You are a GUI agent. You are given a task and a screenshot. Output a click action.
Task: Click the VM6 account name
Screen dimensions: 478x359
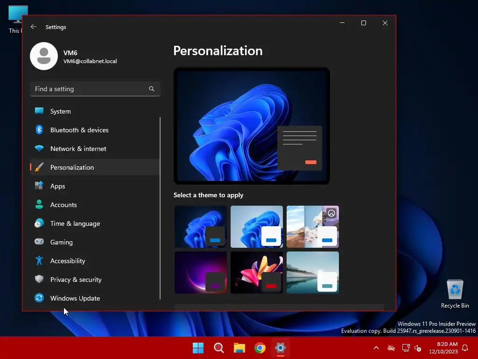coord(70,53)
